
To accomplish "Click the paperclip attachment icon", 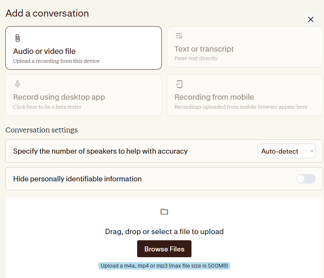I will (x=18, y=38).
